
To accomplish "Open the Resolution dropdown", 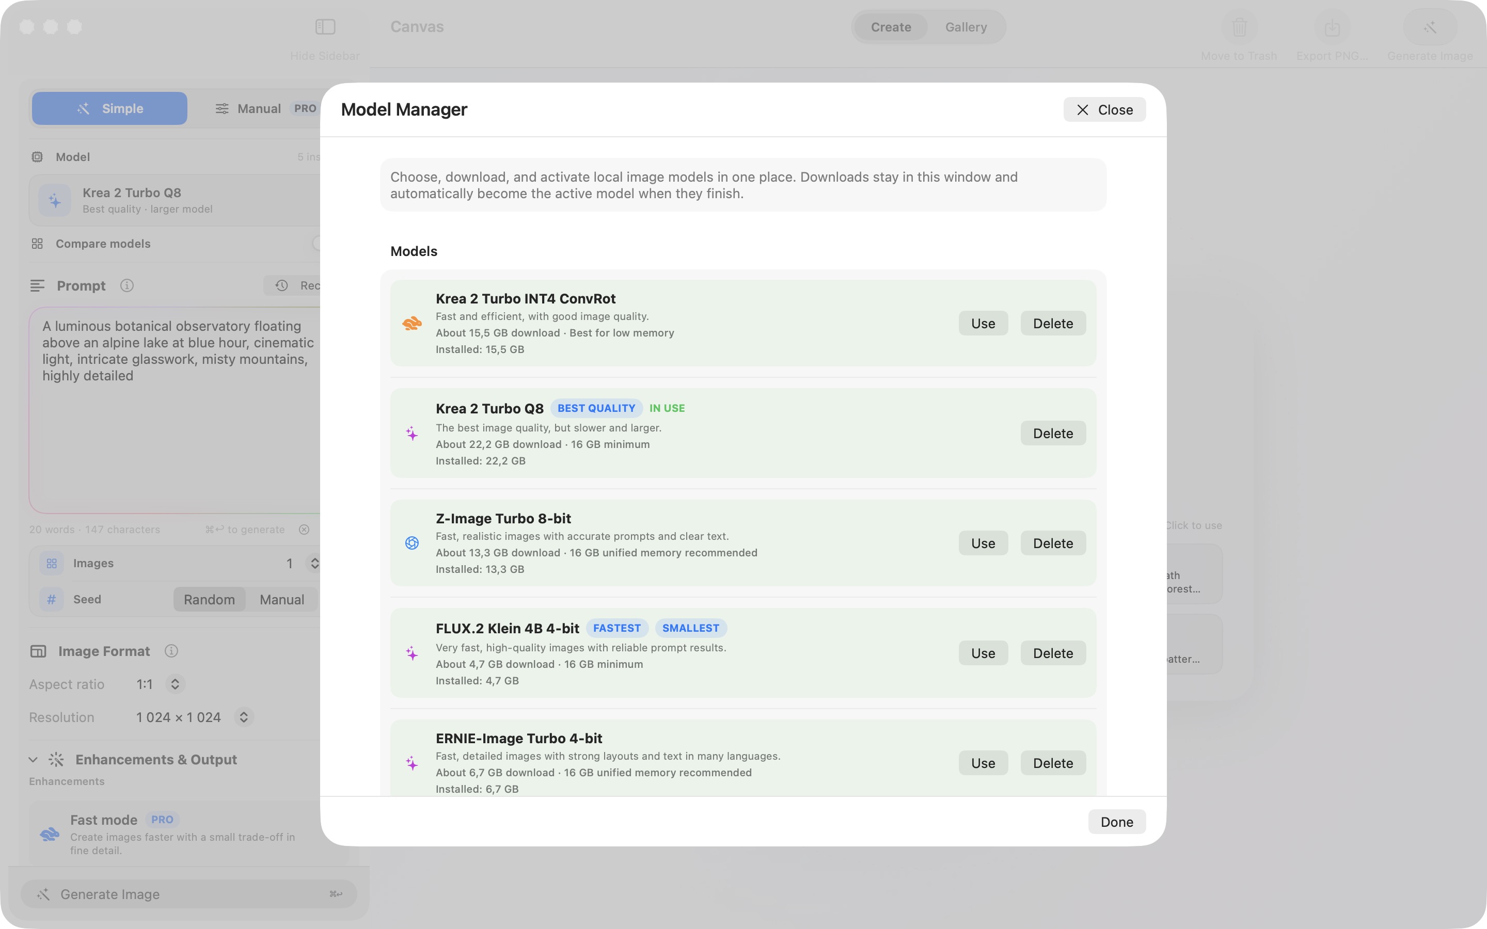I will tap(244, 717).
